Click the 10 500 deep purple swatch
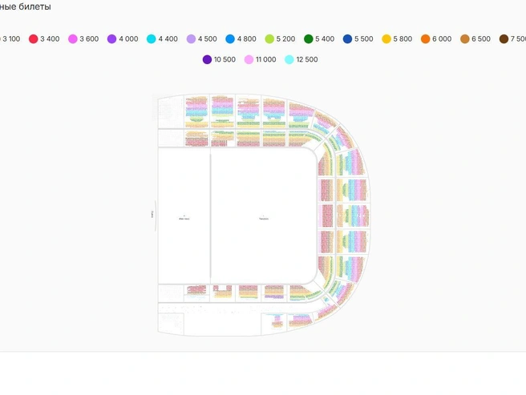Screen dimensions: 526x395 coord(207,59)
